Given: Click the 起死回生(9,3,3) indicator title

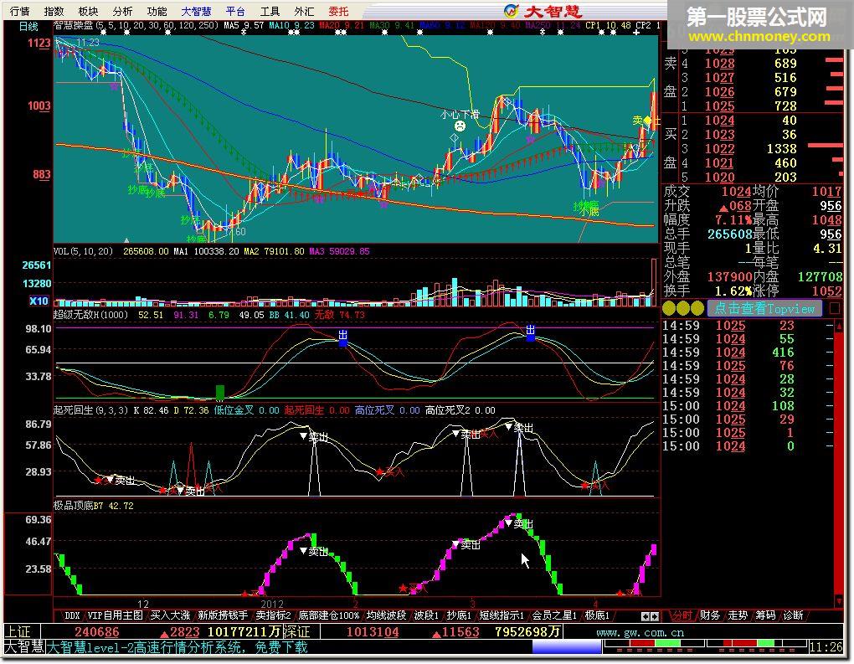Looking at the screenshot, I should pyautogui.click(x=90, y=410).
